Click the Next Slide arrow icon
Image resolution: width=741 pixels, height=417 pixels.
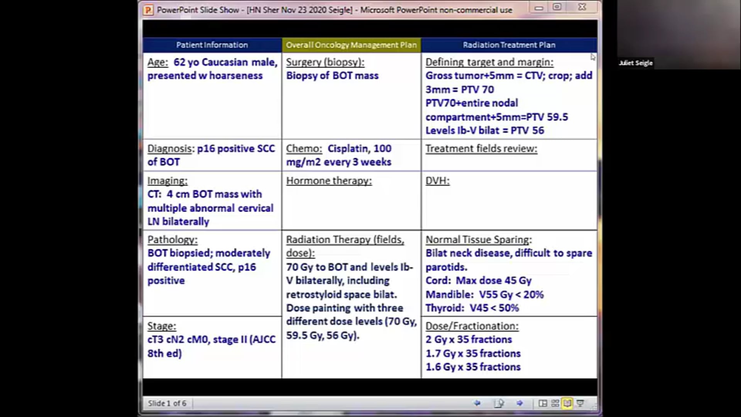click(x=520, y=403)
